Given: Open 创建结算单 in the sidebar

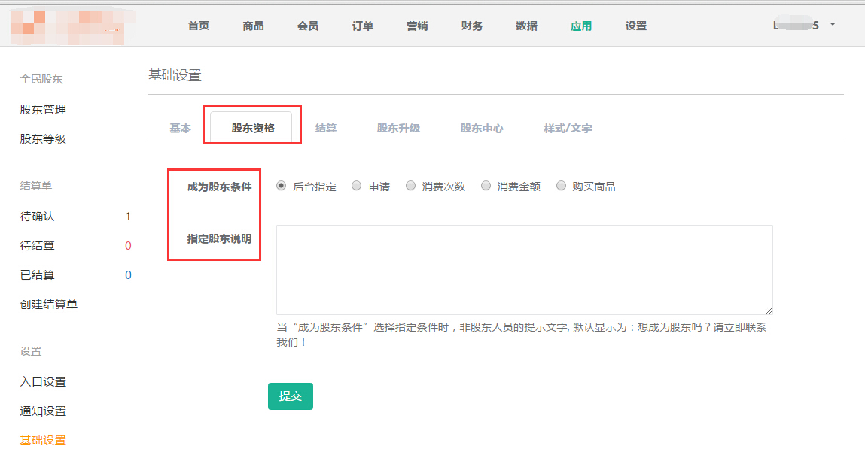Looking at the screenshot, I should (x=48, y=305).
